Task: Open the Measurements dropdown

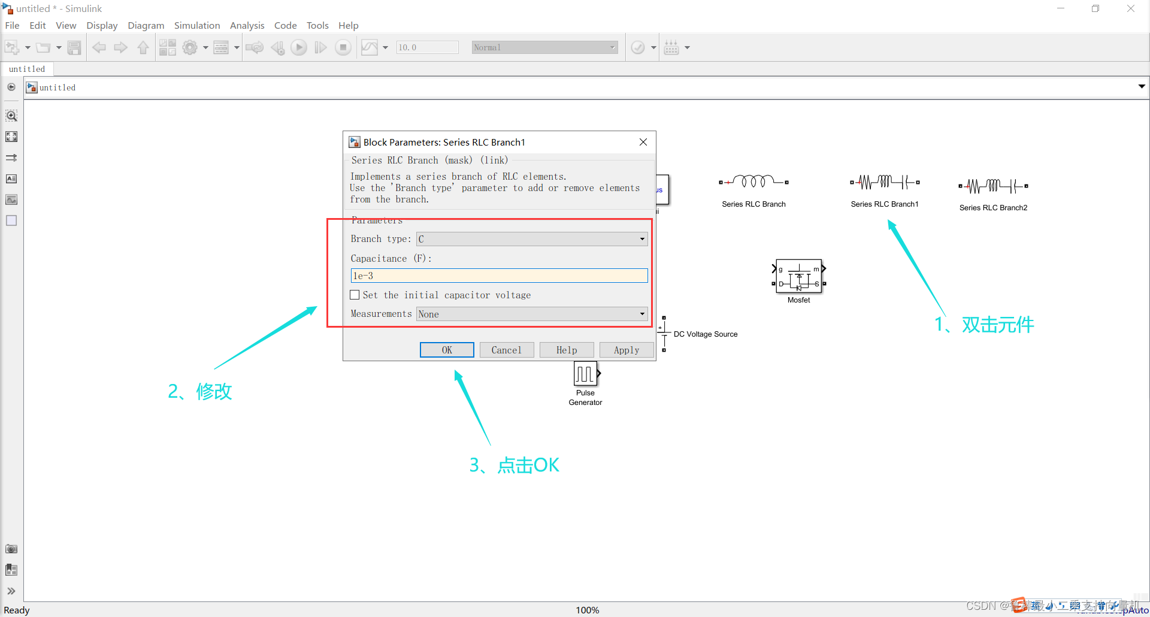Action: click(x=532, y=314)
